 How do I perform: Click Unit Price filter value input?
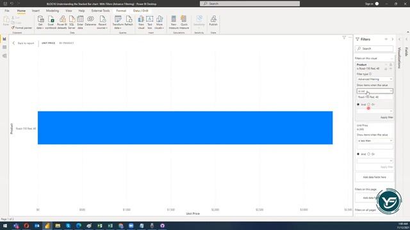click(x=375, y=147)
